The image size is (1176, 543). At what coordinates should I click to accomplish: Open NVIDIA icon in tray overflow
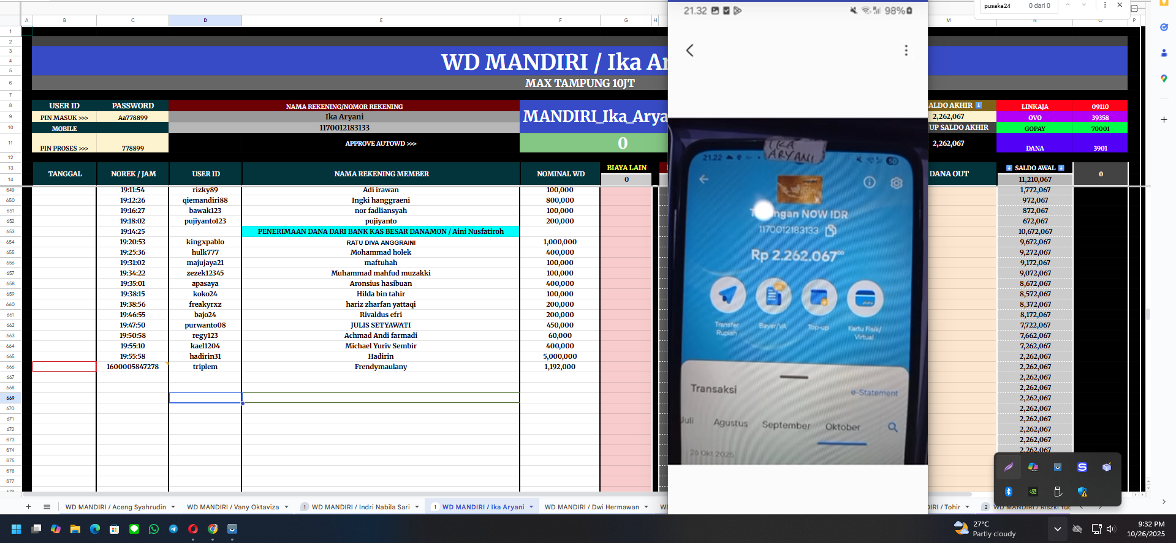(x=1033, y=492)
